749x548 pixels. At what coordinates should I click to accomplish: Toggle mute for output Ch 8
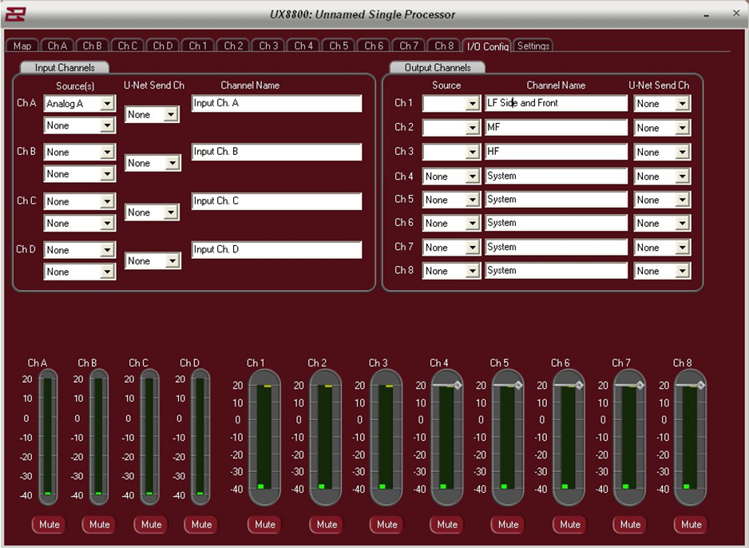pos(691,525)
